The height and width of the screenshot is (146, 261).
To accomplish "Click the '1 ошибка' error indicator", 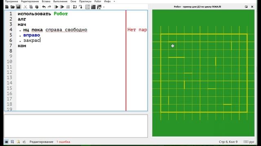I will pos(63,142).
